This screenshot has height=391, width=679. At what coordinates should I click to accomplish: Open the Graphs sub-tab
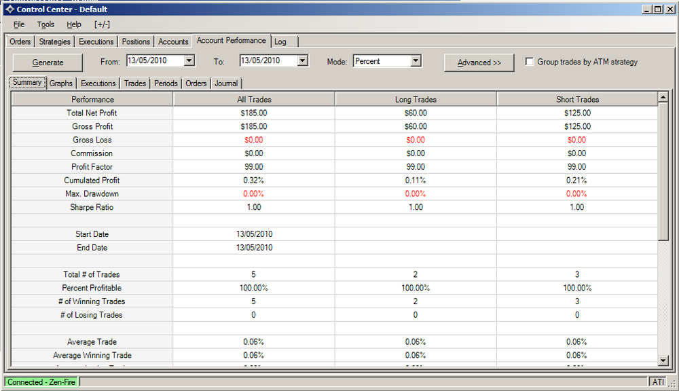pyautogui.click(x=61, y=83)
